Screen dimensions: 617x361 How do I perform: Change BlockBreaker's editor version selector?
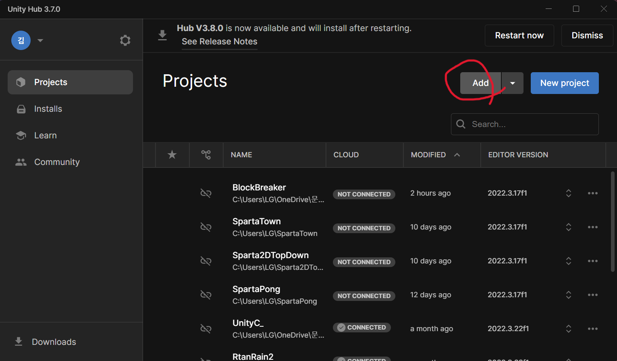tap(569, 193)
